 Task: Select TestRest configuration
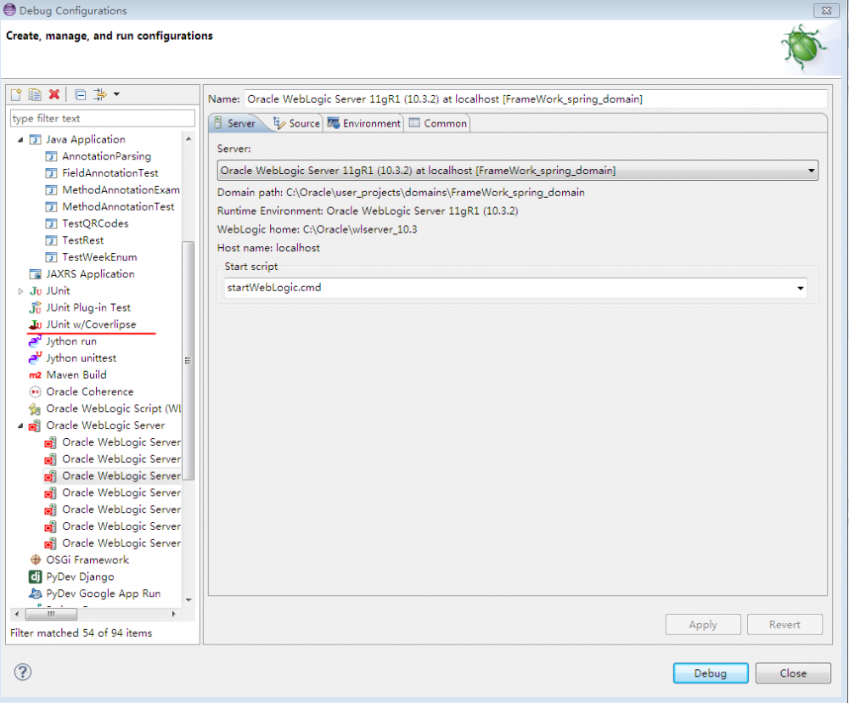[83, 240]
